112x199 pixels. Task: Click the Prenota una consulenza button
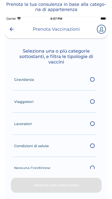56,185
